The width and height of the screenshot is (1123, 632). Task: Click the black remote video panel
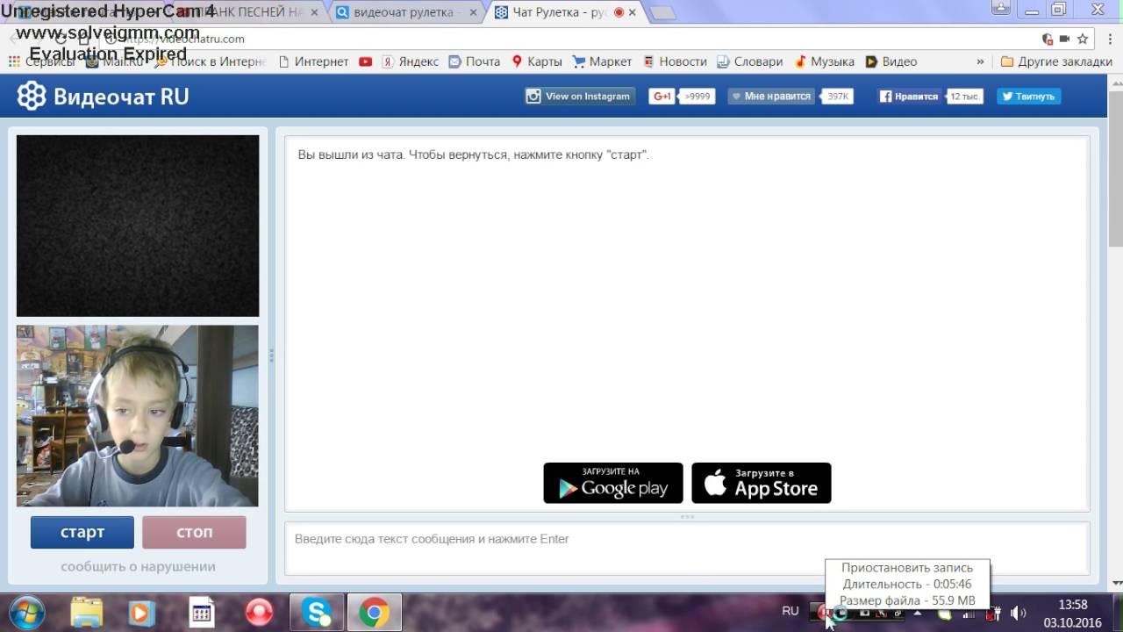pyautogui.click(x=138, y=226)
